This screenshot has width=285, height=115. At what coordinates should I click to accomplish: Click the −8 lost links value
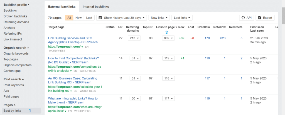pyautogui.click(x=192, y=38)
